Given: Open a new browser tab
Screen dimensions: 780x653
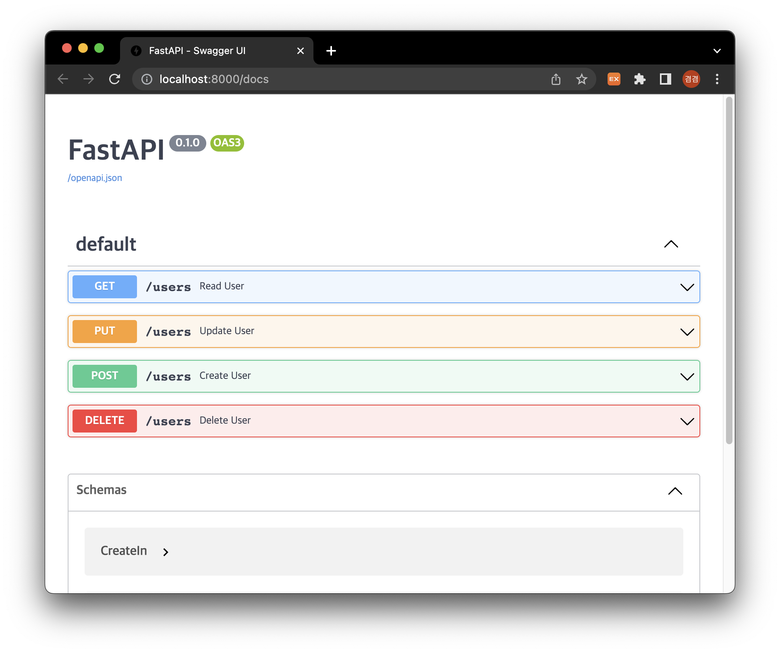Looking at the screenshot, I should [x=331, y=51].
